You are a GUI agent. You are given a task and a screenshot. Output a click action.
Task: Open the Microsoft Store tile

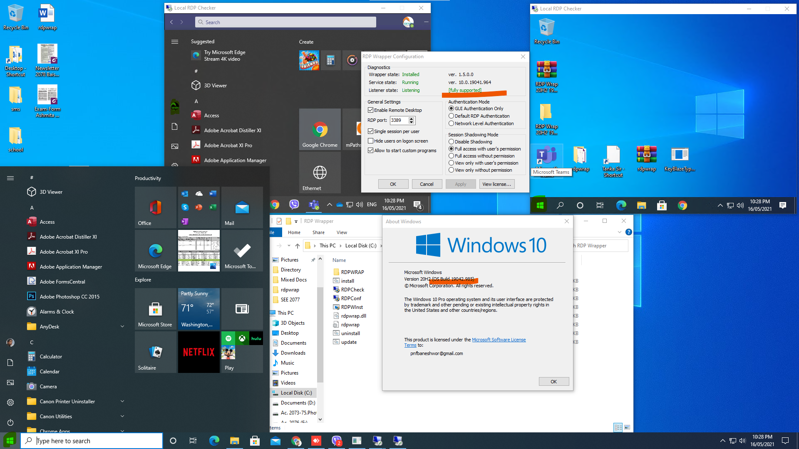pos(155,309)
